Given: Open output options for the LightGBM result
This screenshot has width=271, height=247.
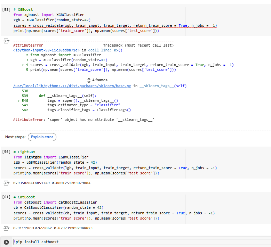Looking at the screenshot, I should [6, 183].
